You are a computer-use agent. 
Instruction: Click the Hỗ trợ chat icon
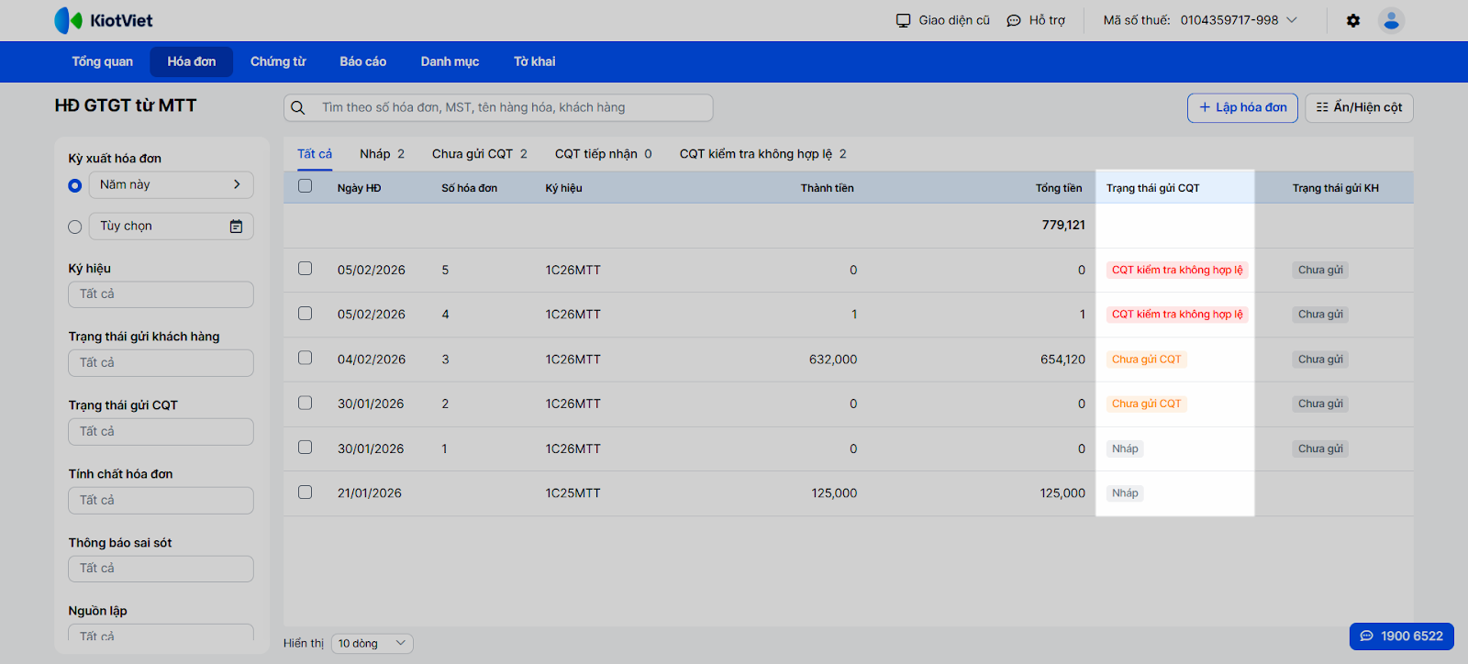click(1014, 20)
